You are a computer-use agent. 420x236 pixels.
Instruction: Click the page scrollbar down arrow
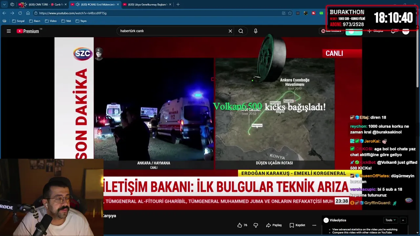tap(418, 232)
